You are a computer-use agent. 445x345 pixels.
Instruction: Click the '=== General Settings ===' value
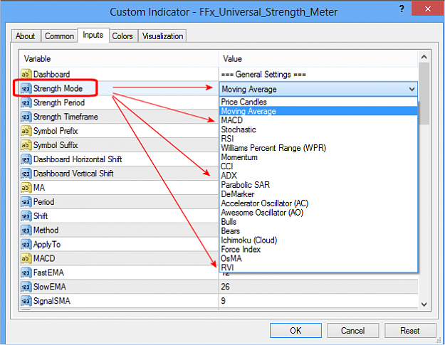[x=263, y=75]
